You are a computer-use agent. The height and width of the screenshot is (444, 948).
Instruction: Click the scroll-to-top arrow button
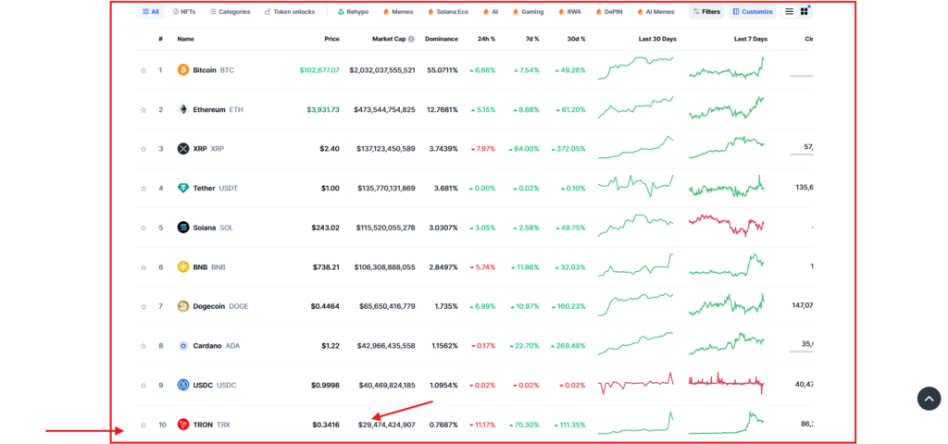(929, 399)
